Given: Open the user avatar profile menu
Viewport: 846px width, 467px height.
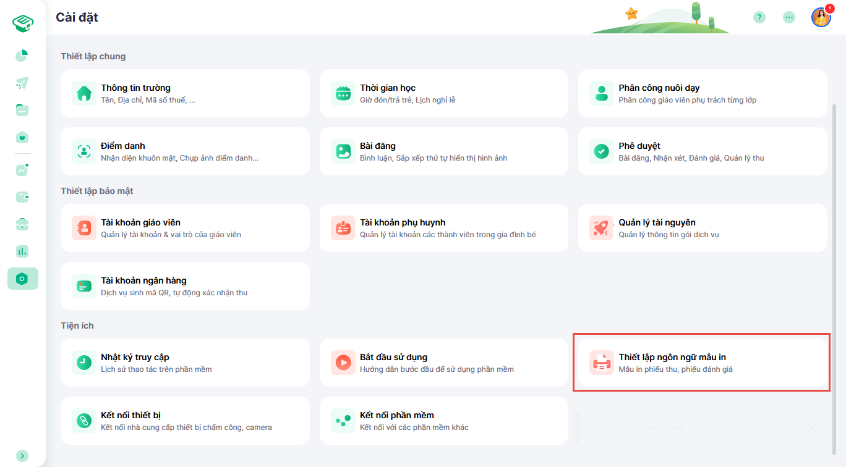Looking at the screenshot, I should pyautogui.click(x=821, y=17).
